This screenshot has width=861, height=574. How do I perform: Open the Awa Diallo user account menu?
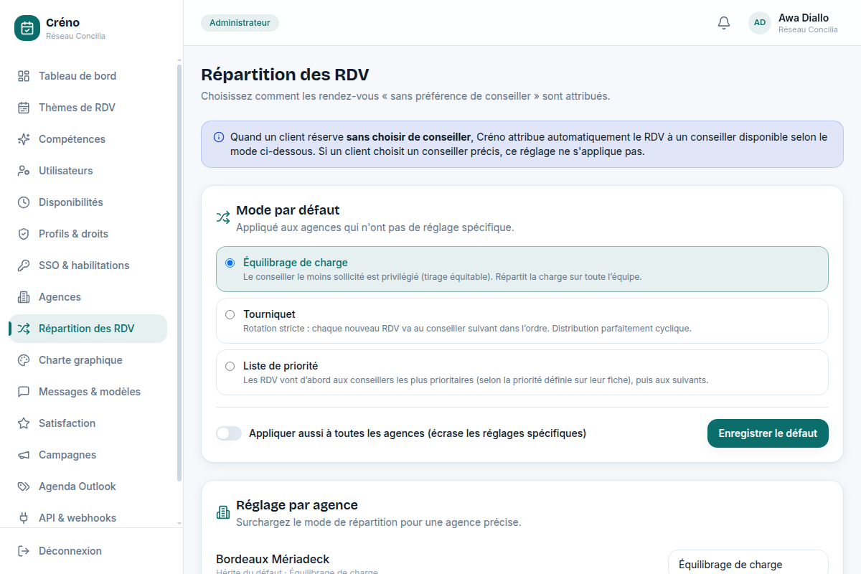click(794, 23)
